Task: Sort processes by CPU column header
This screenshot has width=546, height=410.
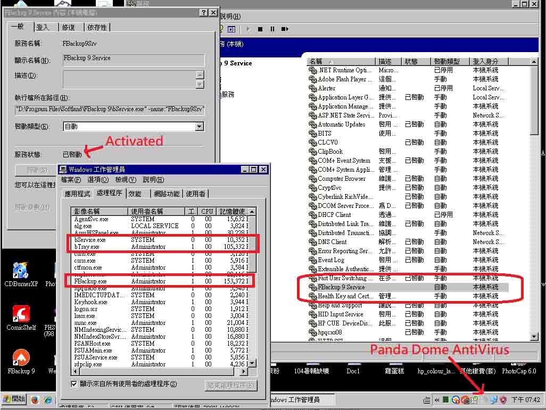Action: [207, 211]
